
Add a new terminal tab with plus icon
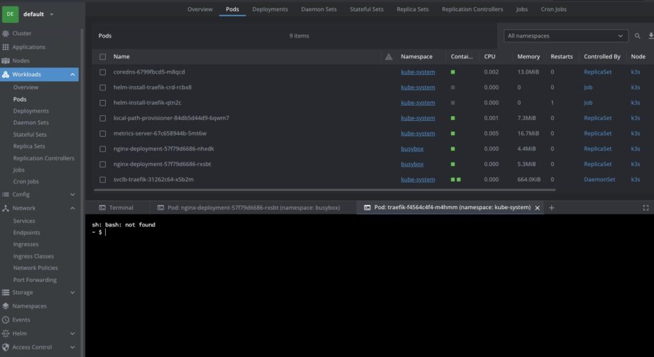[x=552, y=208]
